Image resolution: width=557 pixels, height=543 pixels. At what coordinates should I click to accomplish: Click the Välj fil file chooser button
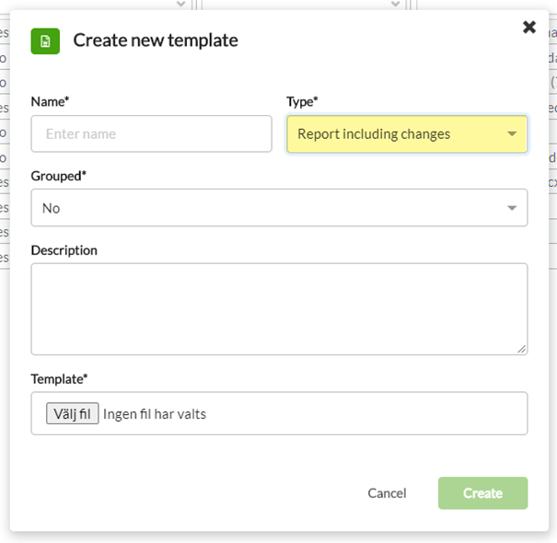(73, 413)
